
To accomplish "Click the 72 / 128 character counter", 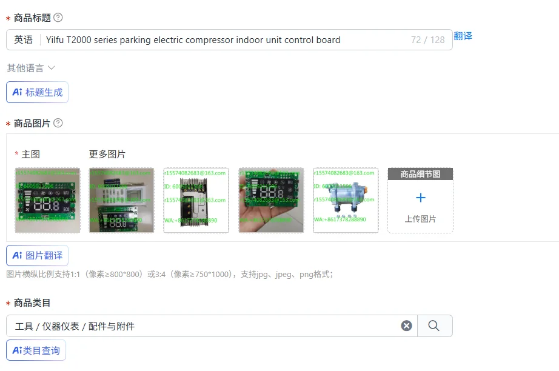I will 428,39.
